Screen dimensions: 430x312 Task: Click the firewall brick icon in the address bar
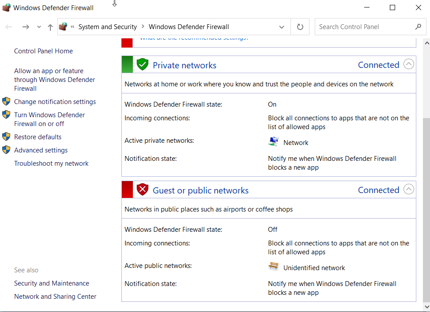pos(63,26)
